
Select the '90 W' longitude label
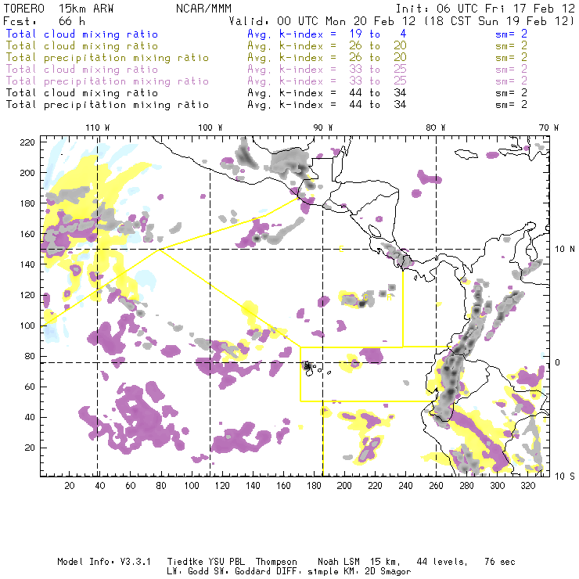323,128
